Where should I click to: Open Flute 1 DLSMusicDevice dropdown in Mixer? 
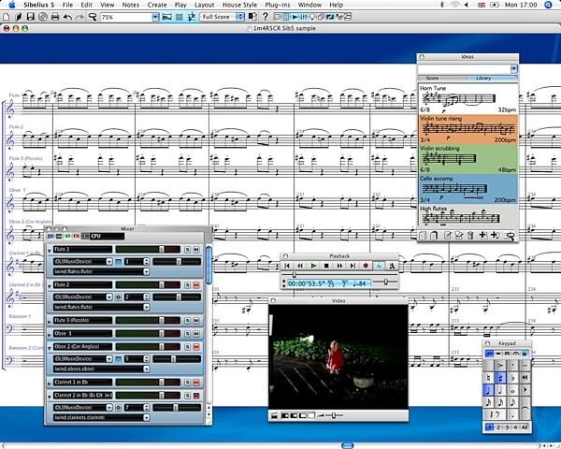coord(109,262)
